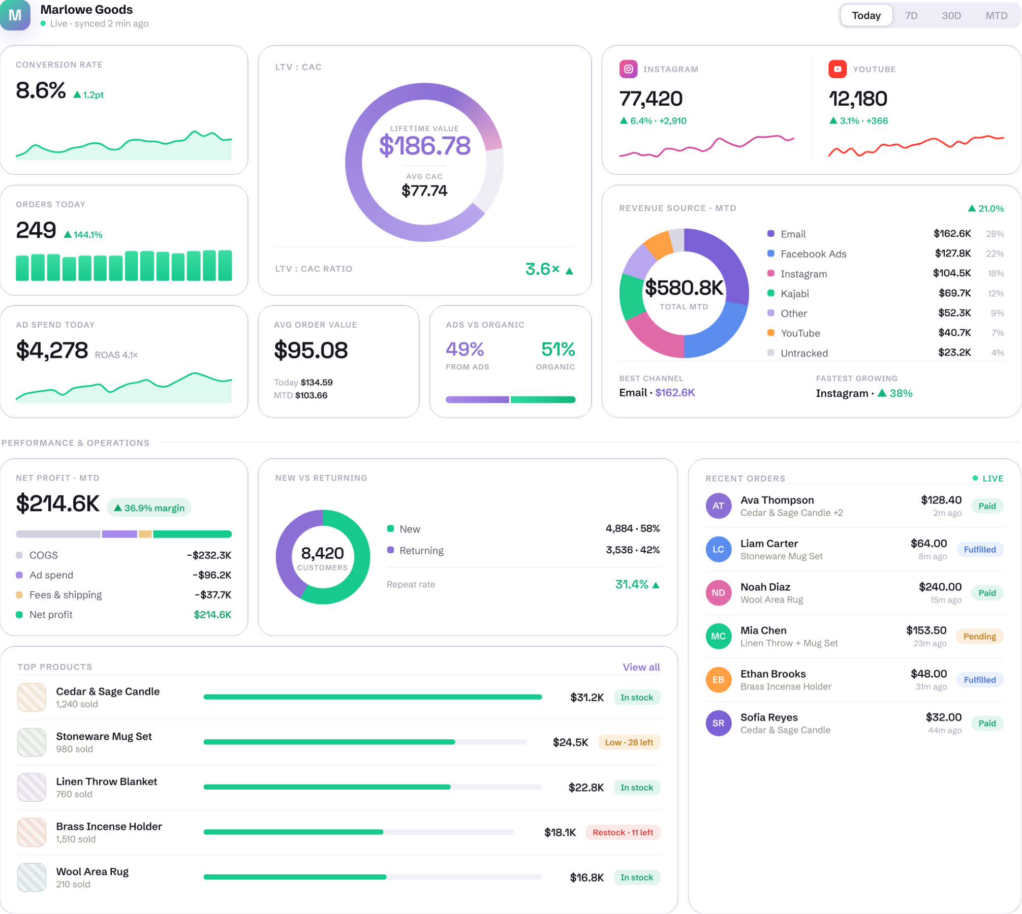Image resolution: width=1022 pixels, height=914 pixels.
Task: Click the COGS legend color dot
Action: pyautogui.click(x=19, y=555)
